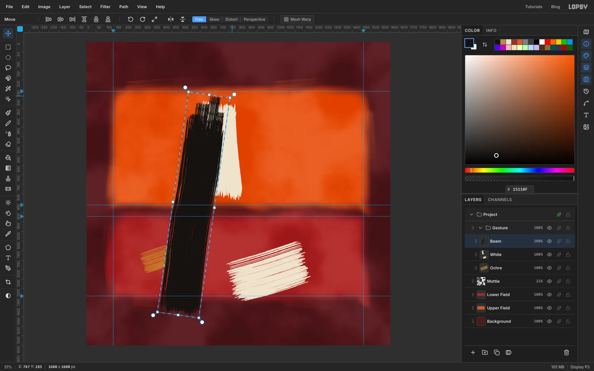Viewport: 594px width, 371px height.
Task: Open the Filter menu
Action: pos(105,7)
